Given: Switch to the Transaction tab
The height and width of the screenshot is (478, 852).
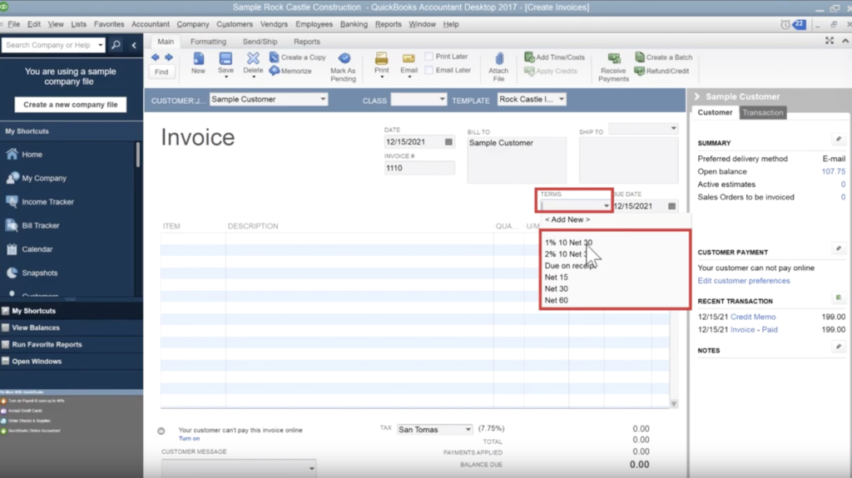Looking at the screenshot, I should 763,112.
